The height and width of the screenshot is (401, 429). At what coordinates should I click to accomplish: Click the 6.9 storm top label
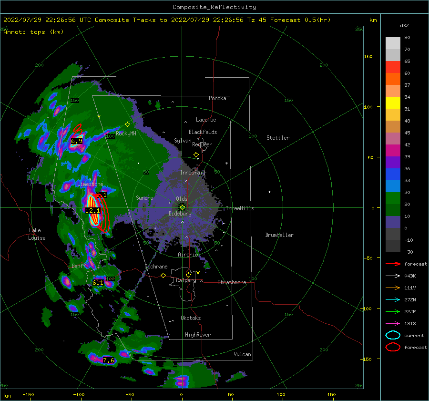coord(77,141)
